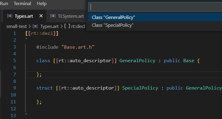This screenshot has height=119, width=222.
Task: Open the Help menu
Action: (42, 4)
